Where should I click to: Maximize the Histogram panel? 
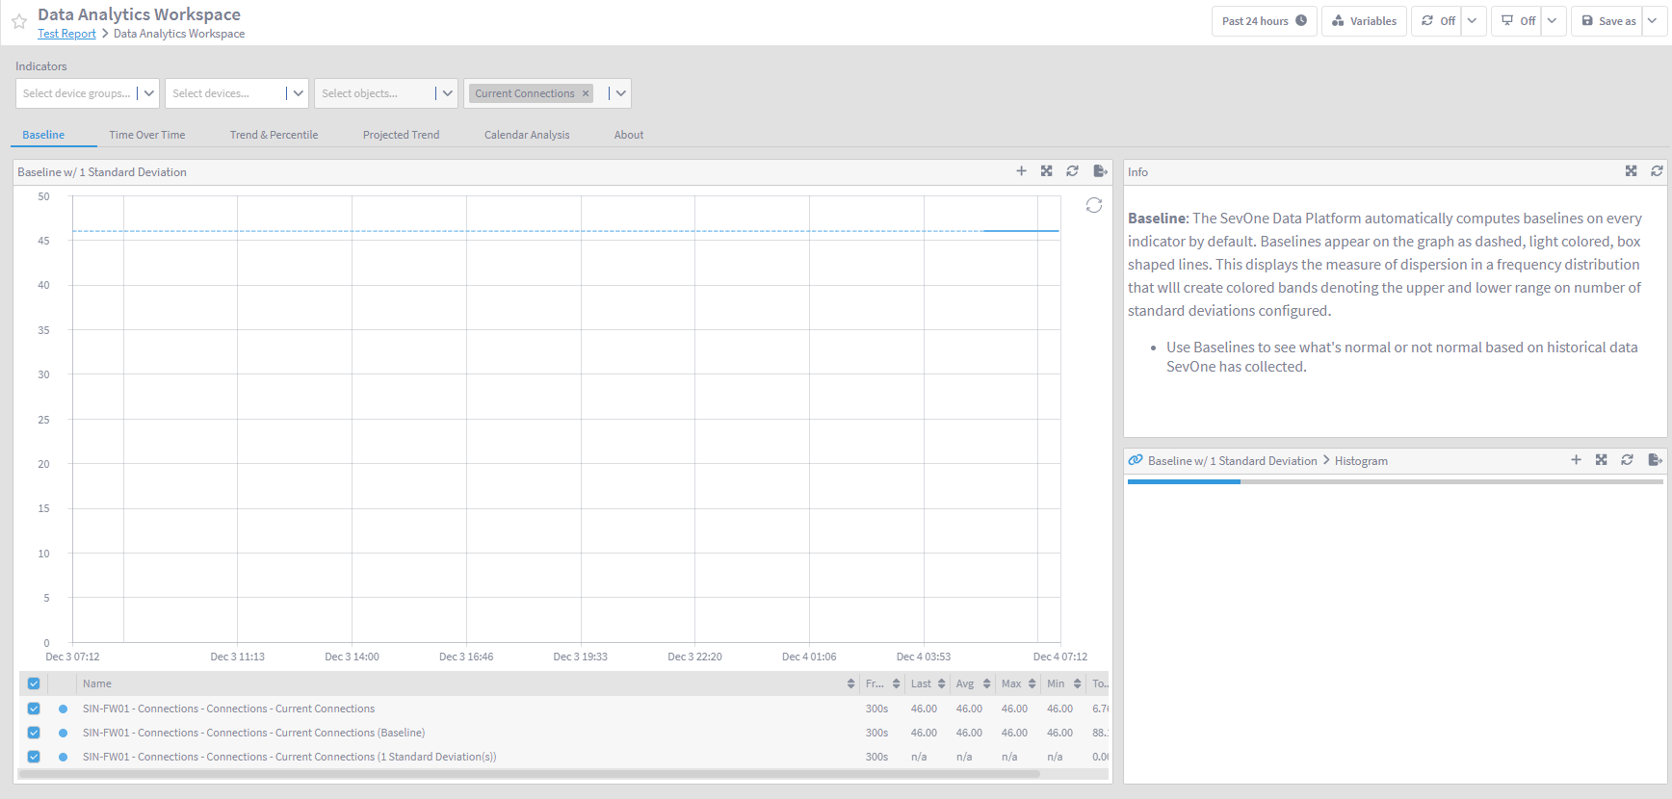coord(1602,460)
